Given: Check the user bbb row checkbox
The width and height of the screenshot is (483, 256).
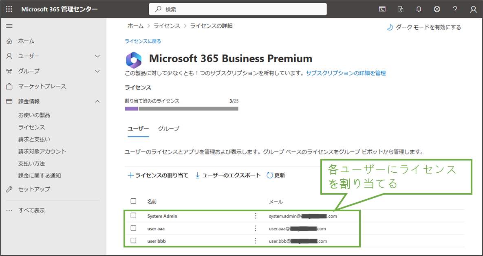Looking at the screenshot, I should coord(133,241).
